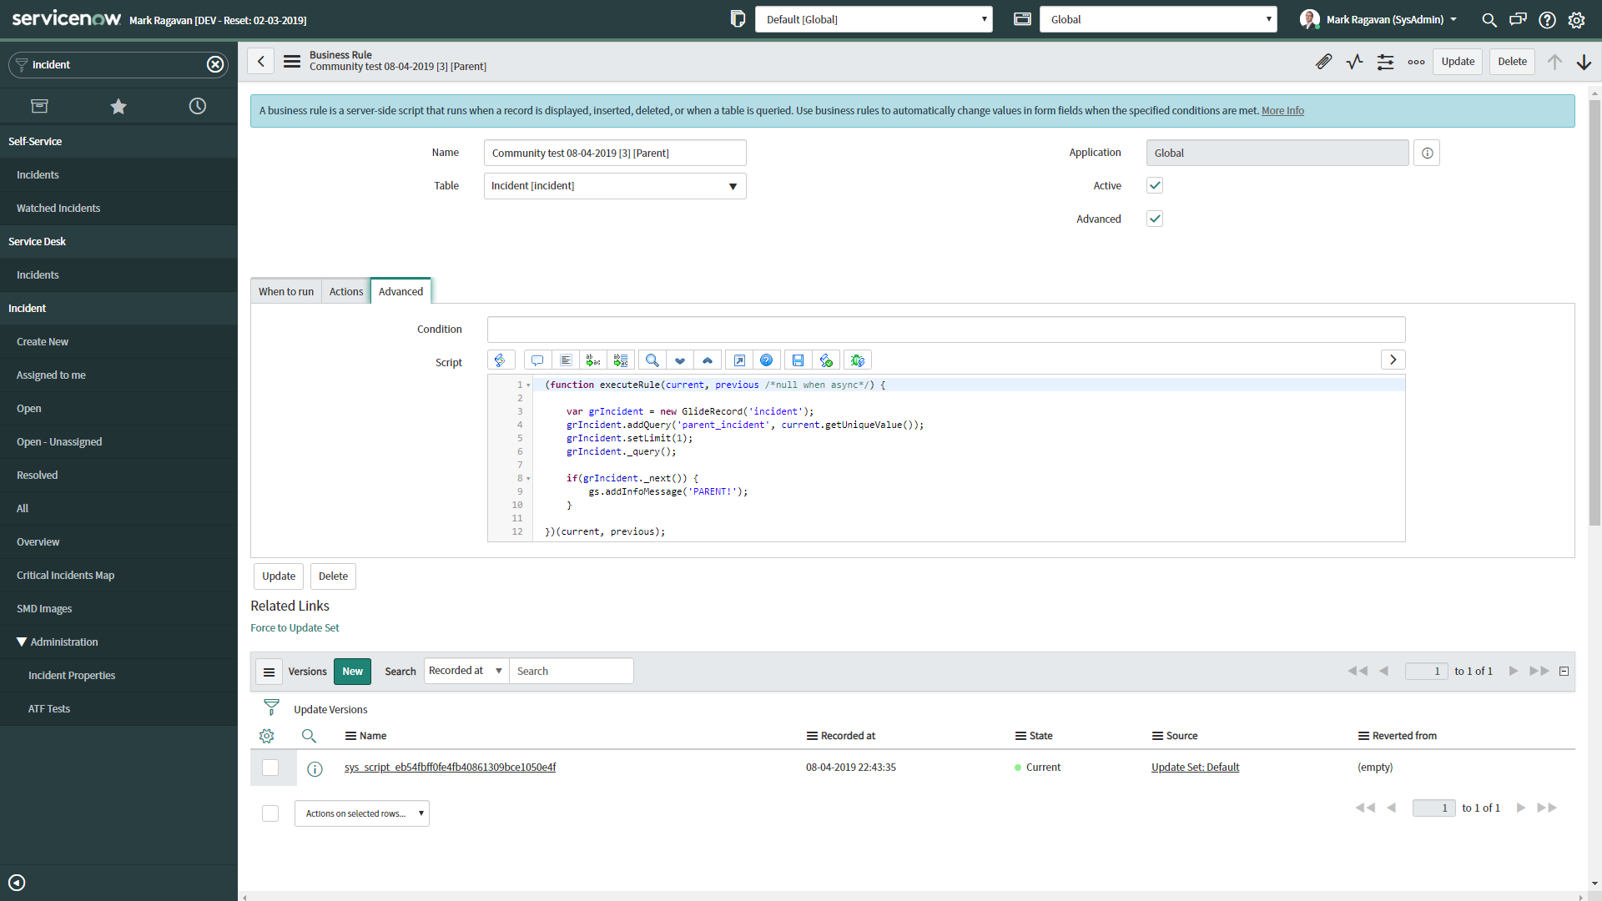Click the Force to Update Set link
This screenshot has height=901, width=1602.
coord(295,628)
